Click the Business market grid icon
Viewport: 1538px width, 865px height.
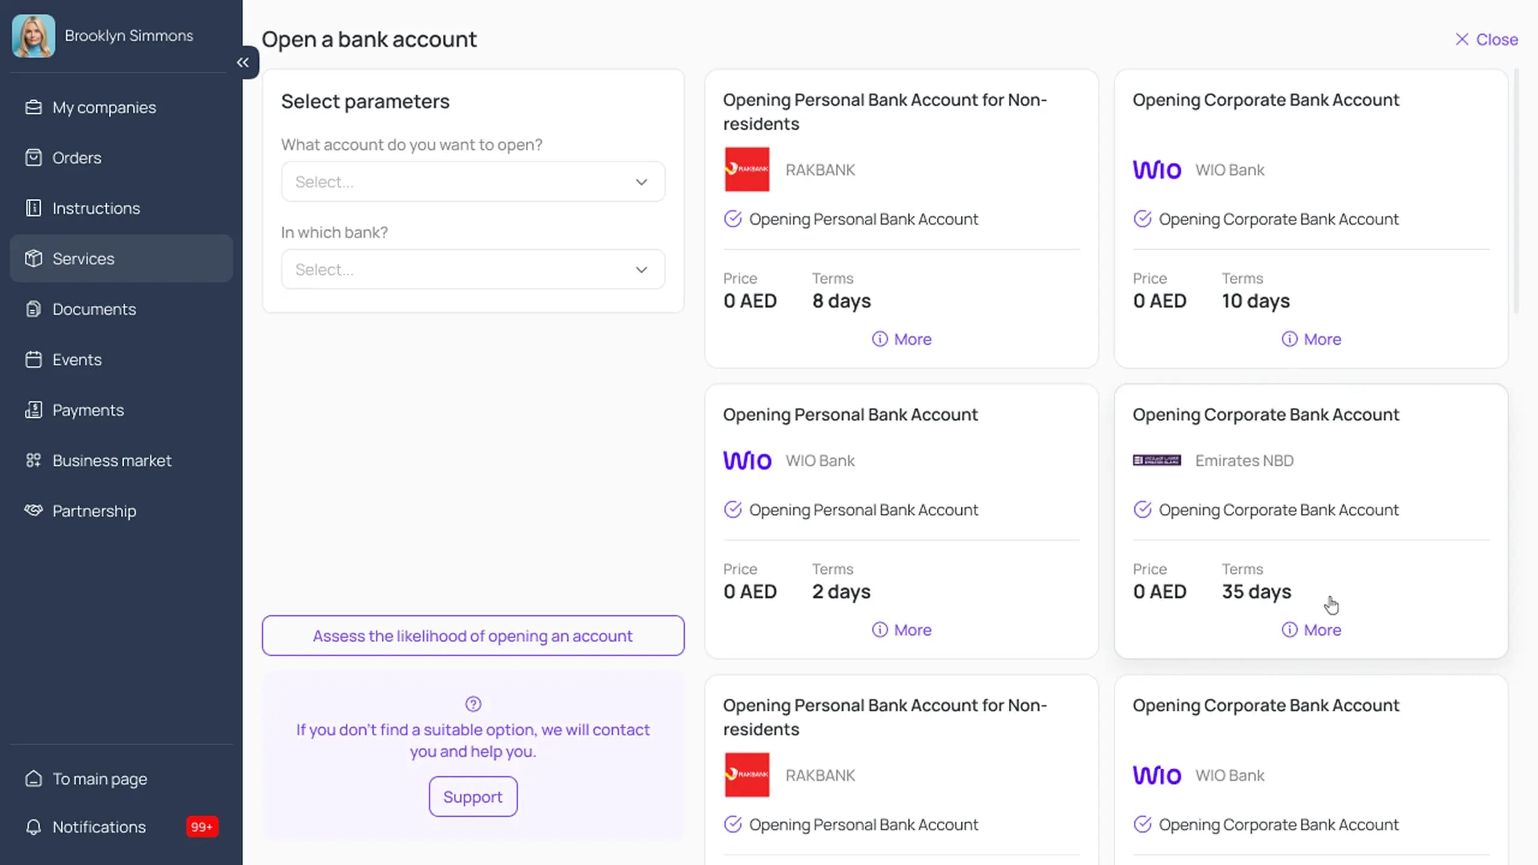(34, 460)
